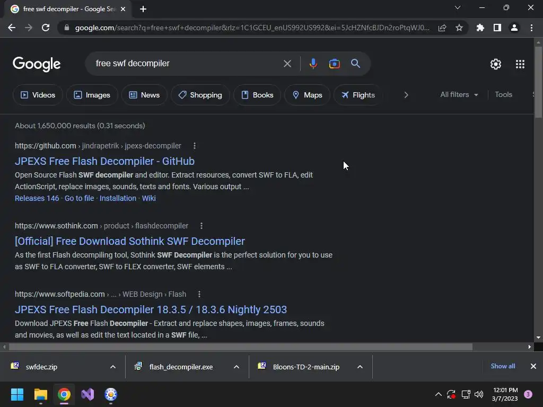Open the Chrome profile avatar

(514, 28)
